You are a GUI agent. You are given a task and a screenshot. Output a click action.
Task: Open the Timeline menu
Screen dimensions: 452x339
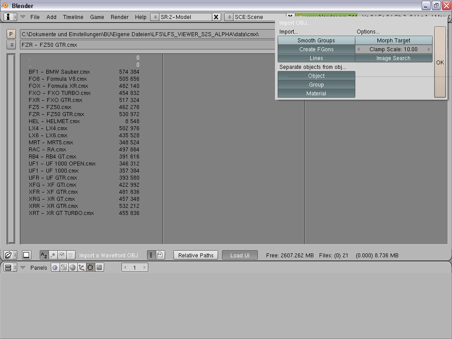(x=73, y=17)
